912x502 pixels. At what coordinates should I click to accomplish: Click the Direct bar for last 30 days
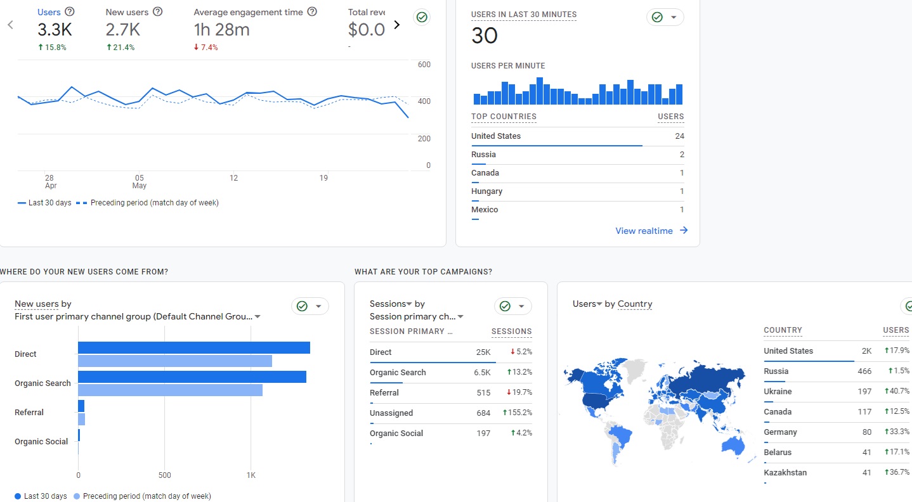[194, 347]
